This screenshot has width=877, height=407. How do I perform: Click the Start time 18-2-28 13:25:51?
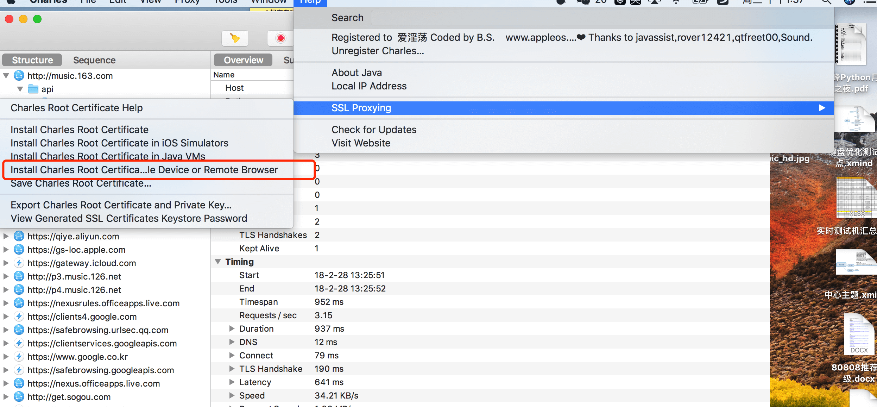349,275
